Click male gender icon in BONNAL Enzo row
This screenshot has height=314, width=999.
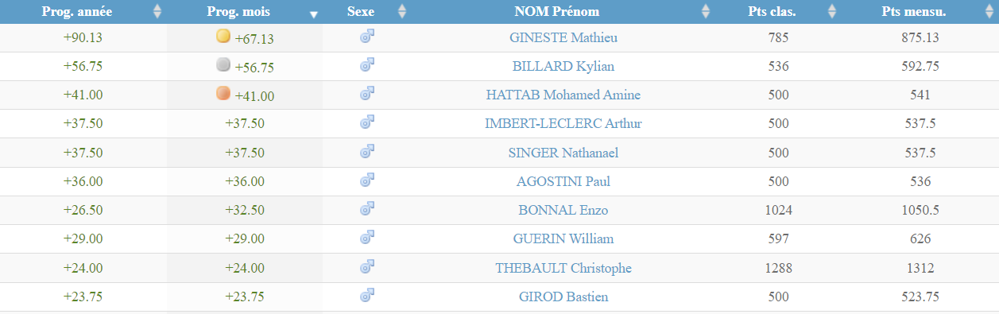(367, 209)
